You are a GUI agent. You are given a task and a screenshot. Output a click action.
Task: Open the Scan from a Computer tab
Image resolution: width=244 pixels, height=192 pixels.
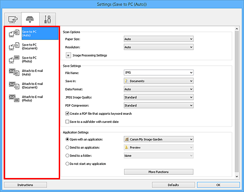(13, 19)
